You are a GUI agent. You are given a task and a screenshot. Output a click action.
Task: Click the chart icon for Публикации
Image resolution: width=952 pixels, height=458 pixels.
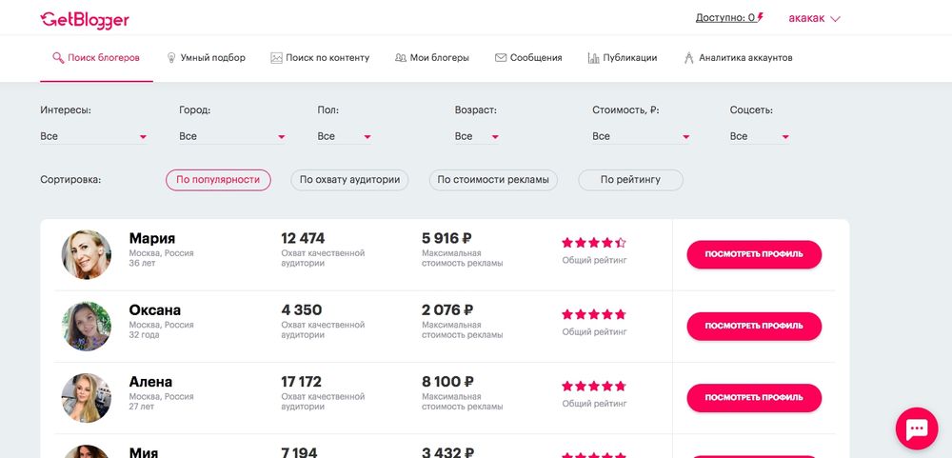tap(593, 58)
